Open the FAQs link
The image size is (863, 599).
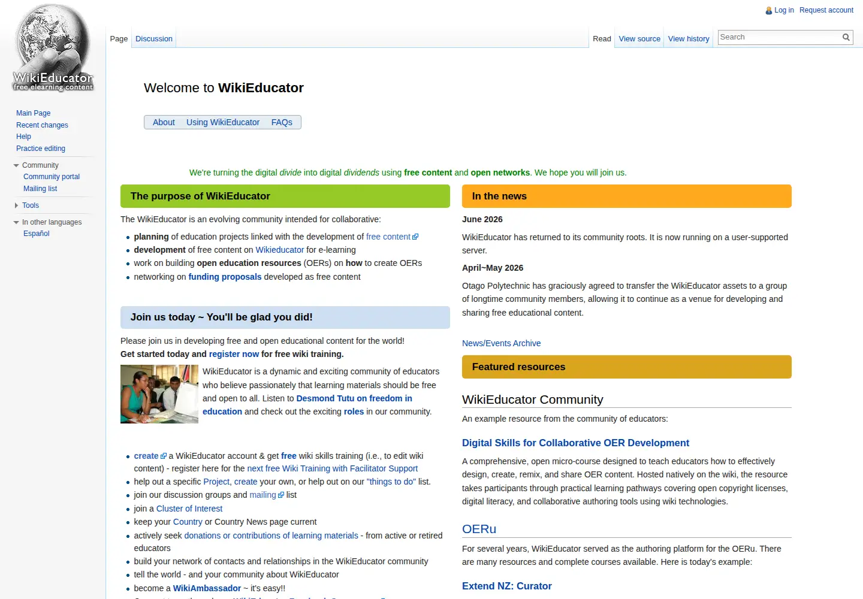(282, 122)
